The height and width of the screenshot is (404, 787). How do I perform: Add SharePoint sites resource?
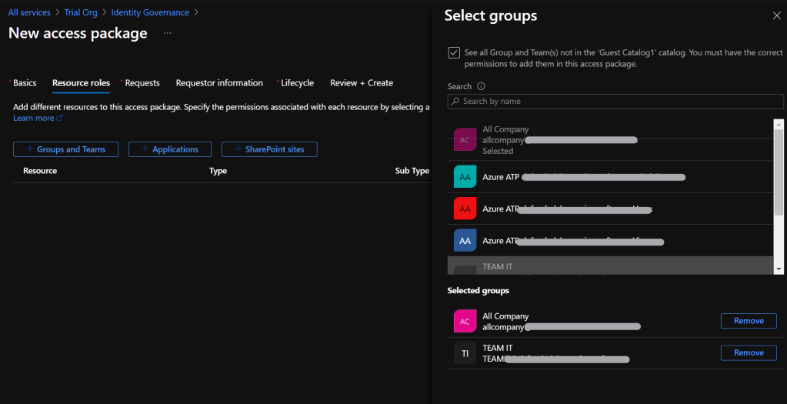tap(269, 149)
